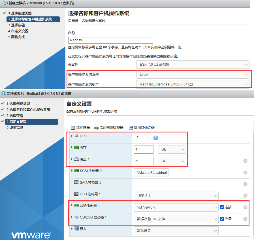Open the compatibility dropdown ESXi 7.0 U2
This screenshot has width=254, height=240.
(x=193, y=65)
